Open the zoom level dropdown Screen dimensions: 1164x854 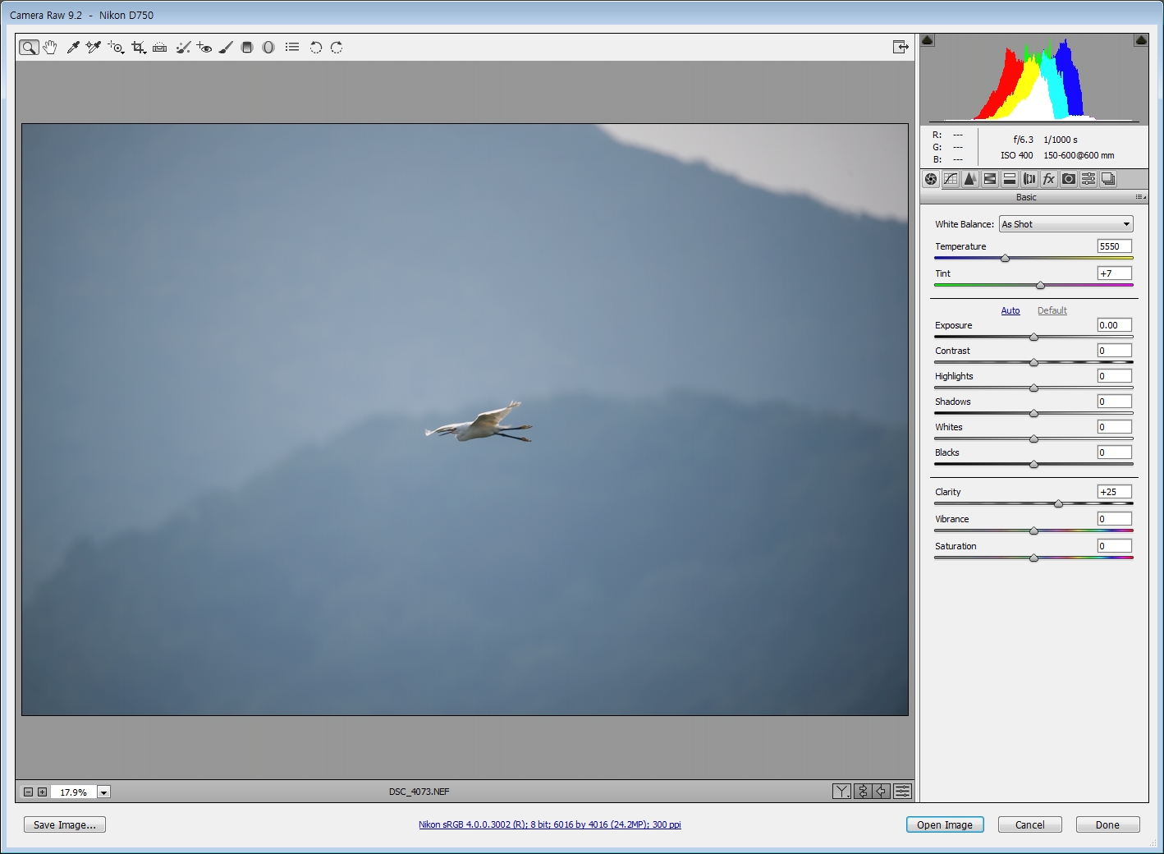(103, 792)
